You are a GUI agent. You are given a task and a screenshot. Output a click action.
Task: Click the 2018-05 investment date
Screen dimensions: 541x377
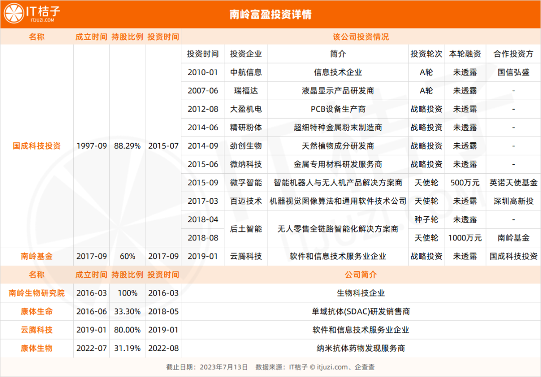[x=163, y=311]
